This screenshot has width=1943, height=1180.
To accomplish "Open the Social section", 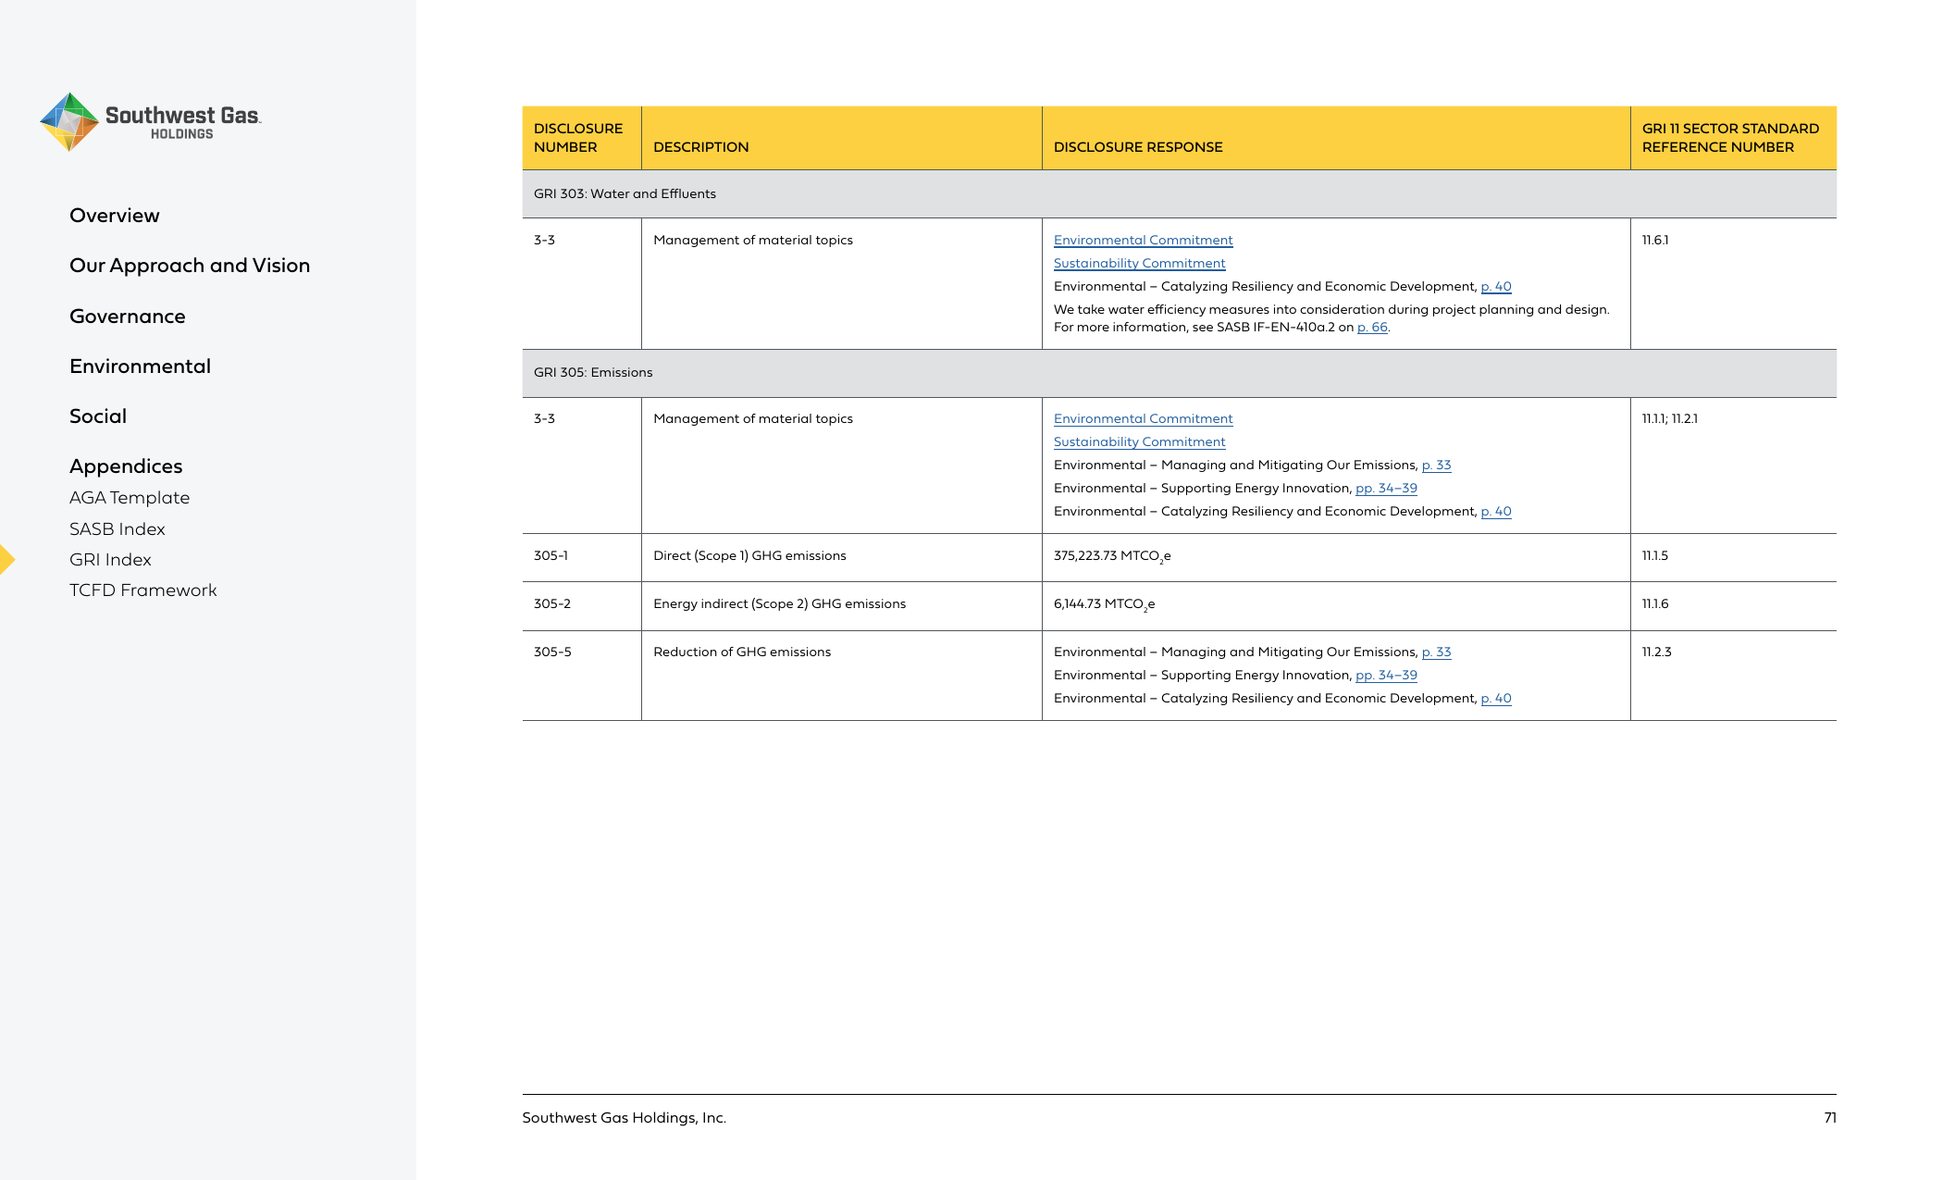I will coord(98,416).
